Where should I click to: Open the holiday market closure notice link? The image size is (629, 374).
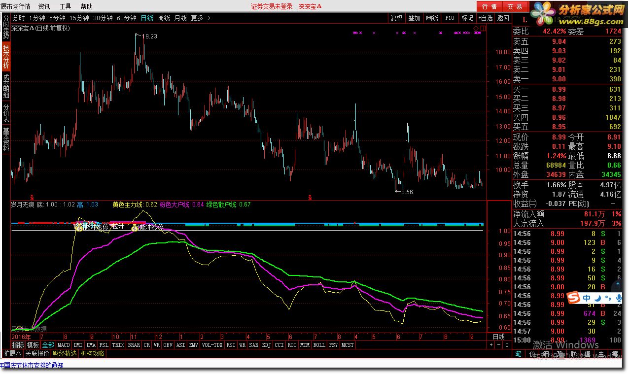point(32,366)
